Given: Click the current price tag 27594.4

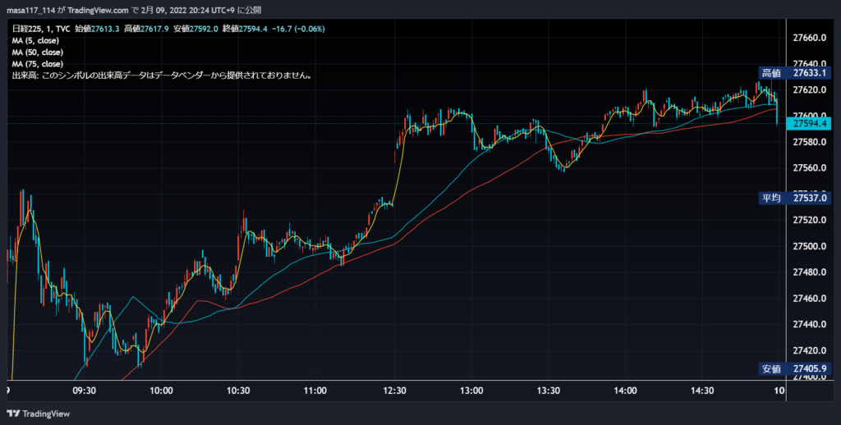Looking at the screenshot, I should (x=809, y=125).
